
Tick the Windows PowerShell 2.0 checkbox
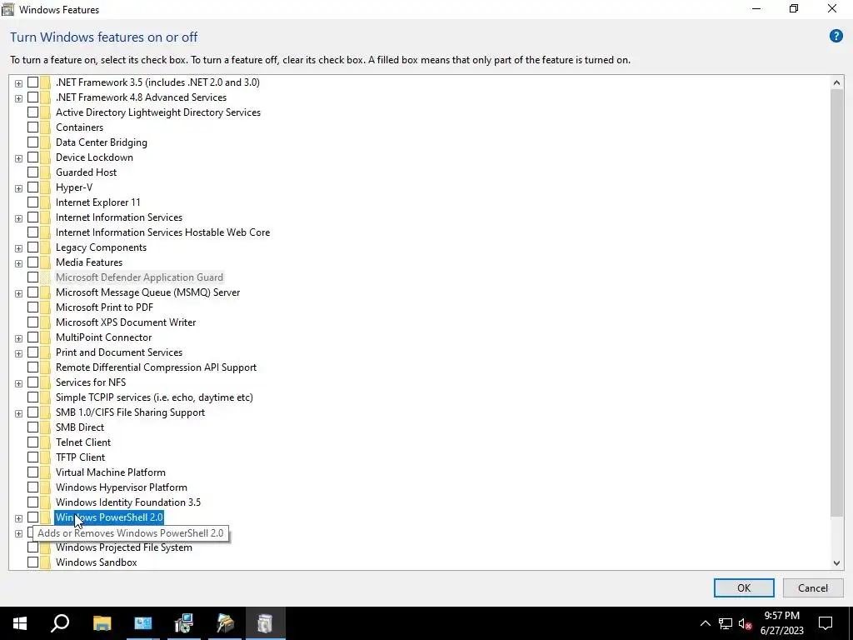click(32, 517)
